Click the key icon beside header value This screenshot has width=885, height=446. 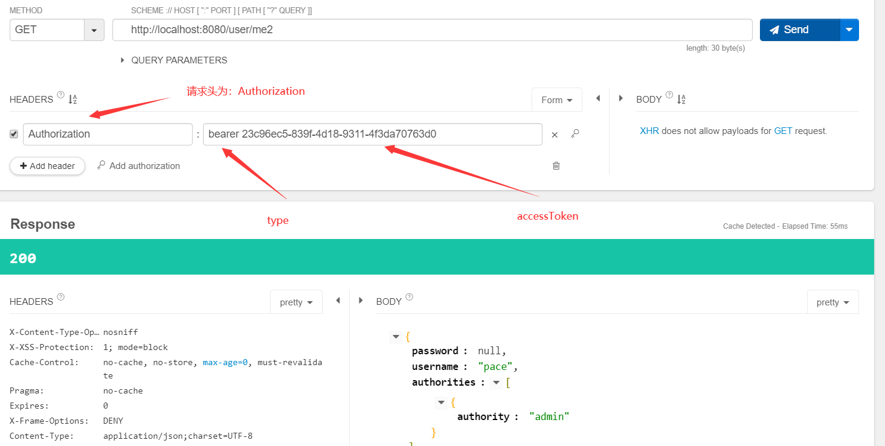(575, 134)
